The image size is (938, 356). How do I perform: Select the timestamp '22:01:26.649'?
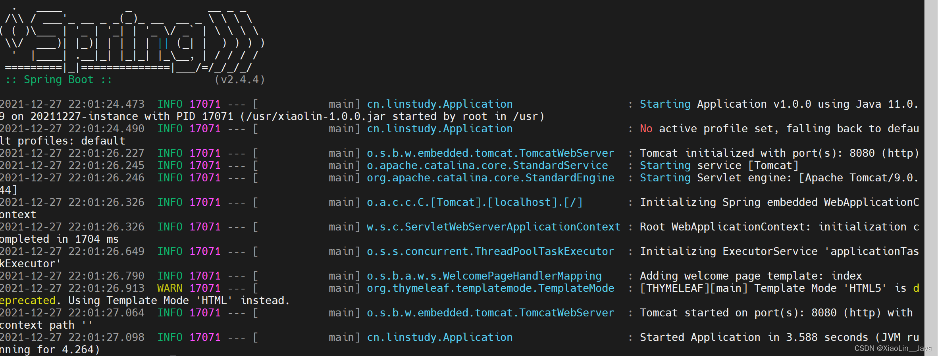(x=106, y=251)
